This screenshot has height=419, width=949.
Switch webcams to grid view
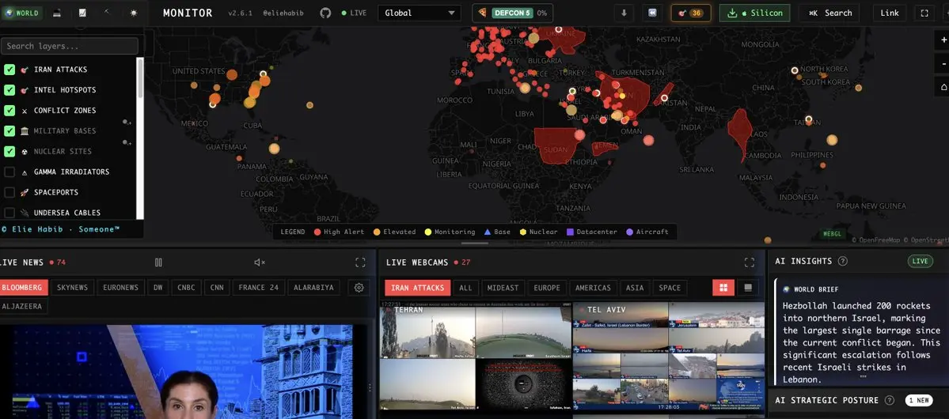tap(723, 288)
